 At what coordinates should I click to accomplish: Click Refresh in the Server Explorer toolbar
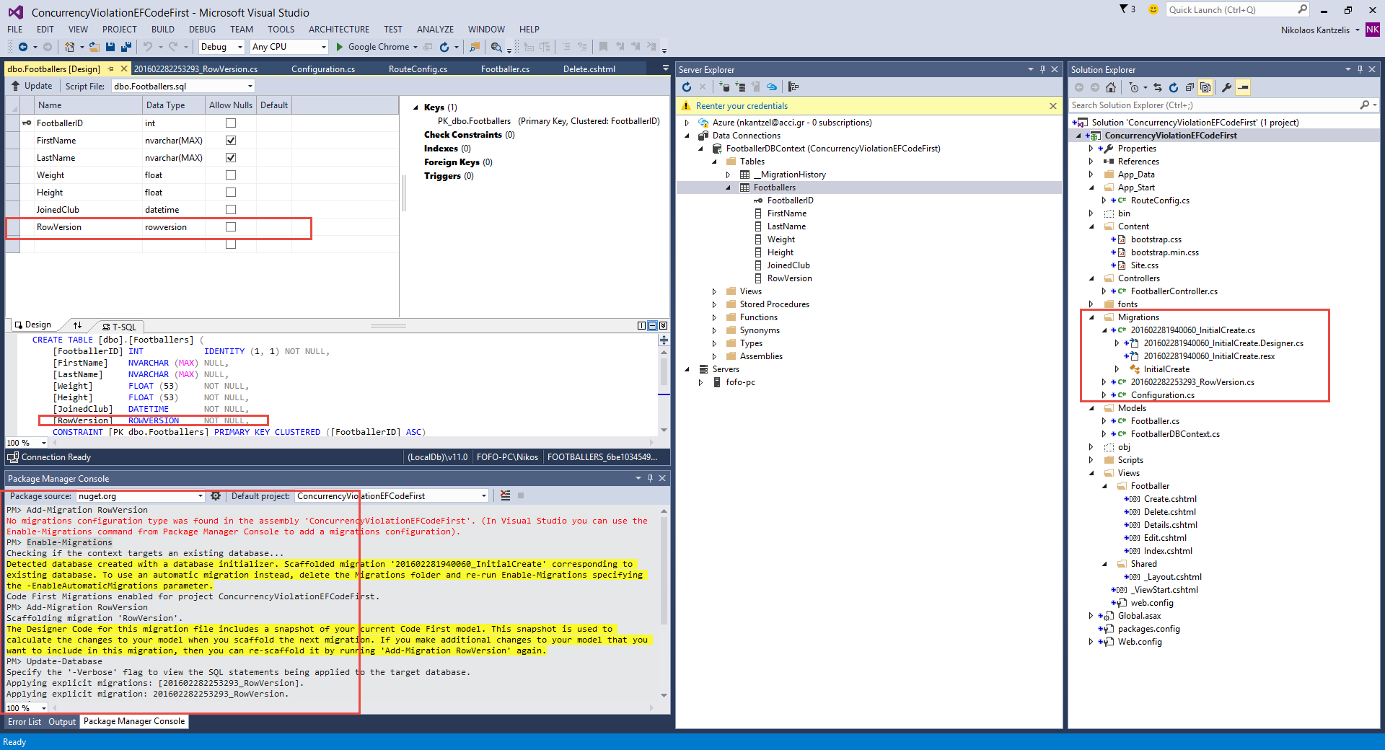pos(687,87)
